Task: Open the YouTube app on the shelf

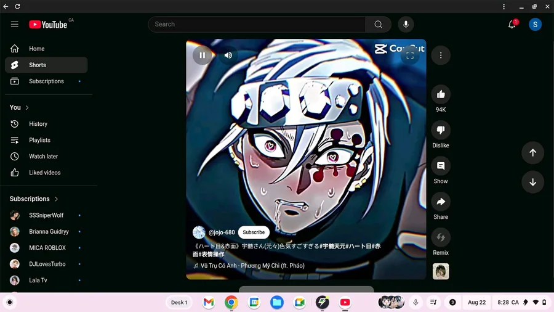Action: click(345, 303)
